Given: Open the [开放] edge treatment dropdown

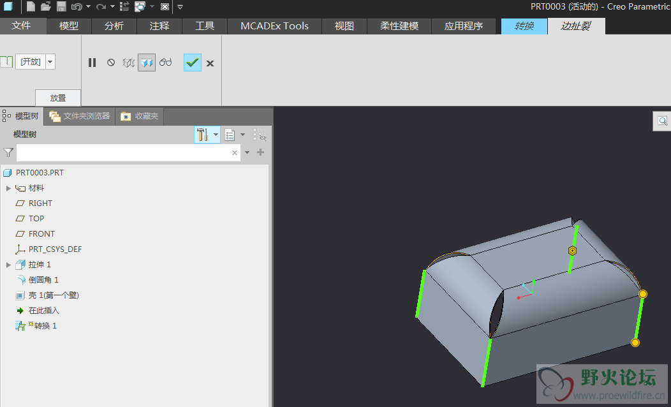Looking at the screenshot, I should 50,62.
